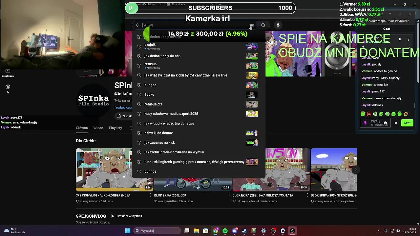The height and width of the screenshot is (236, 420).
Task: Expand the pinned message chevron in chat
Action: (409, 48)
